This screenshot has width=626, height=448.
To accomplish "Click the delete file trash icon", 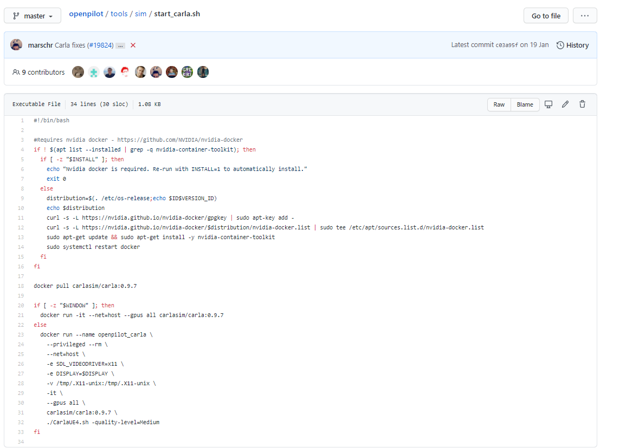I will point(582,104).
